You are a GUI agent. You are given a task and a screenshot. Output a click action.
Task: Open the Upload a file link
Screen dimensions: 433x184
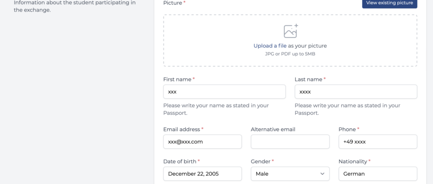[x=270, y=46]
